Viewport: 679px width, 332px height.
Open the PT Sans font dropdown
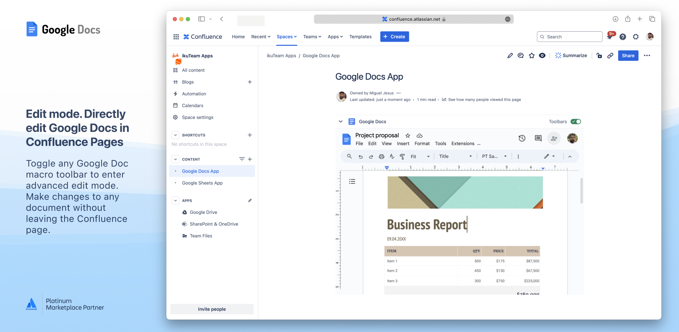[494, 156]
